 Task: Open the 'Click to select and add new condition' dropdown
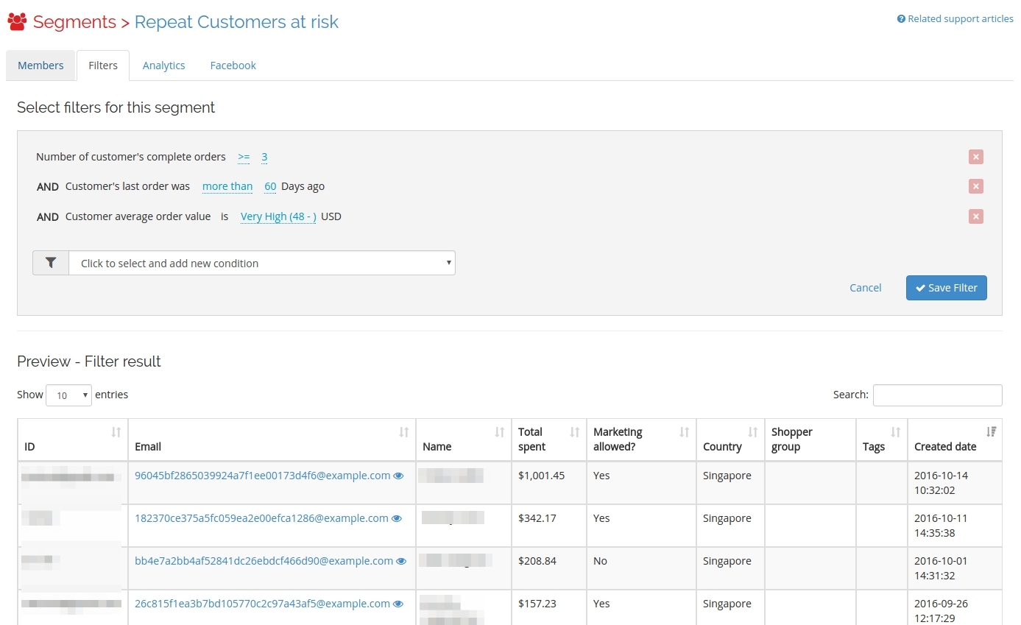click(262, 262)
